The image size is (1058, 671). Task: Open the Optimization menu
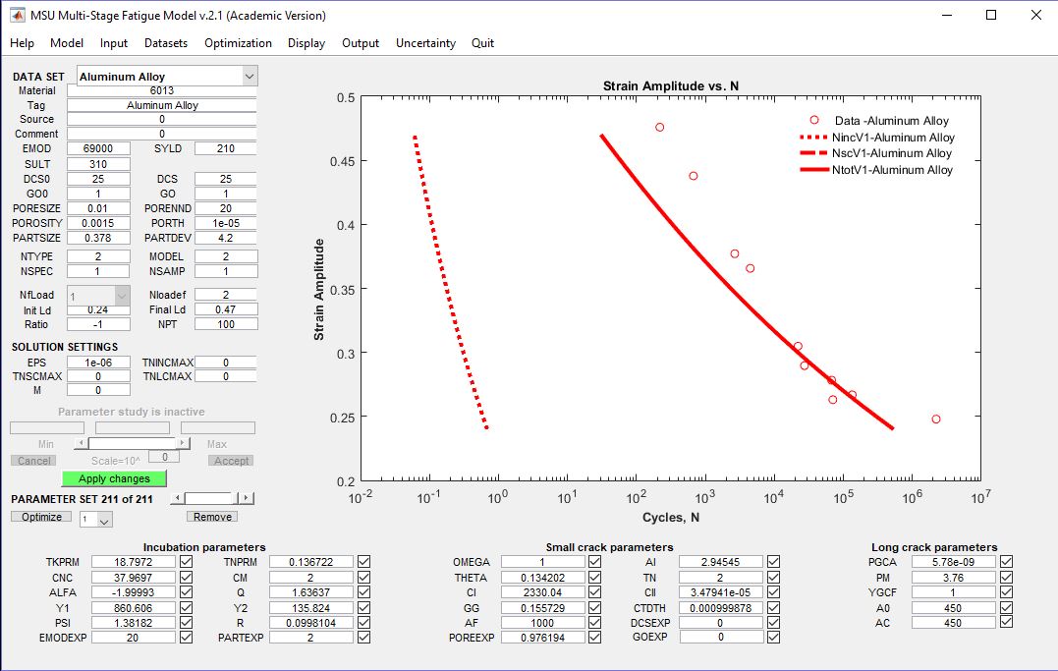(x=238, y=43)
